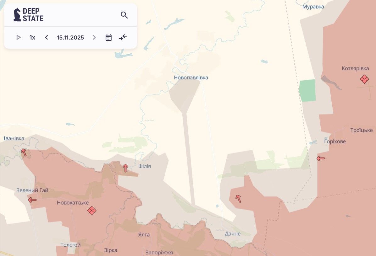Click attack arrow near Зелений Гай

click(x=32, y=200)
